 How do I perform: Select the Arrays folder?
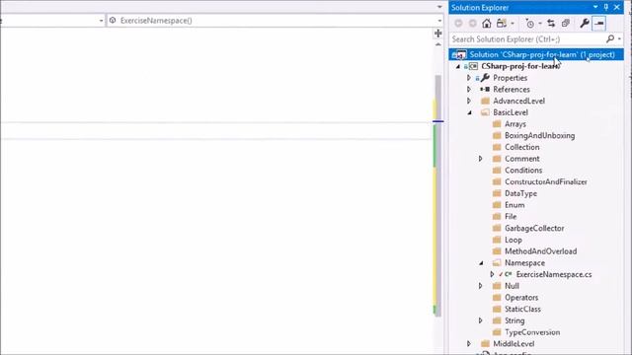(x=515, y=124)
